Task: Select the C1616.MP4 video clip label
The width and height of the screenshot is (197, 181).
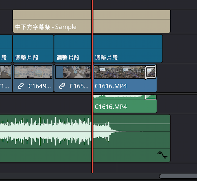Action: click(x=111, y=86)
